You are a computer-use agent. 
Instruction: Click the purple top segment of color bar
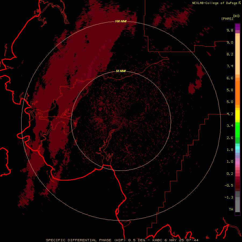[237, 27]
